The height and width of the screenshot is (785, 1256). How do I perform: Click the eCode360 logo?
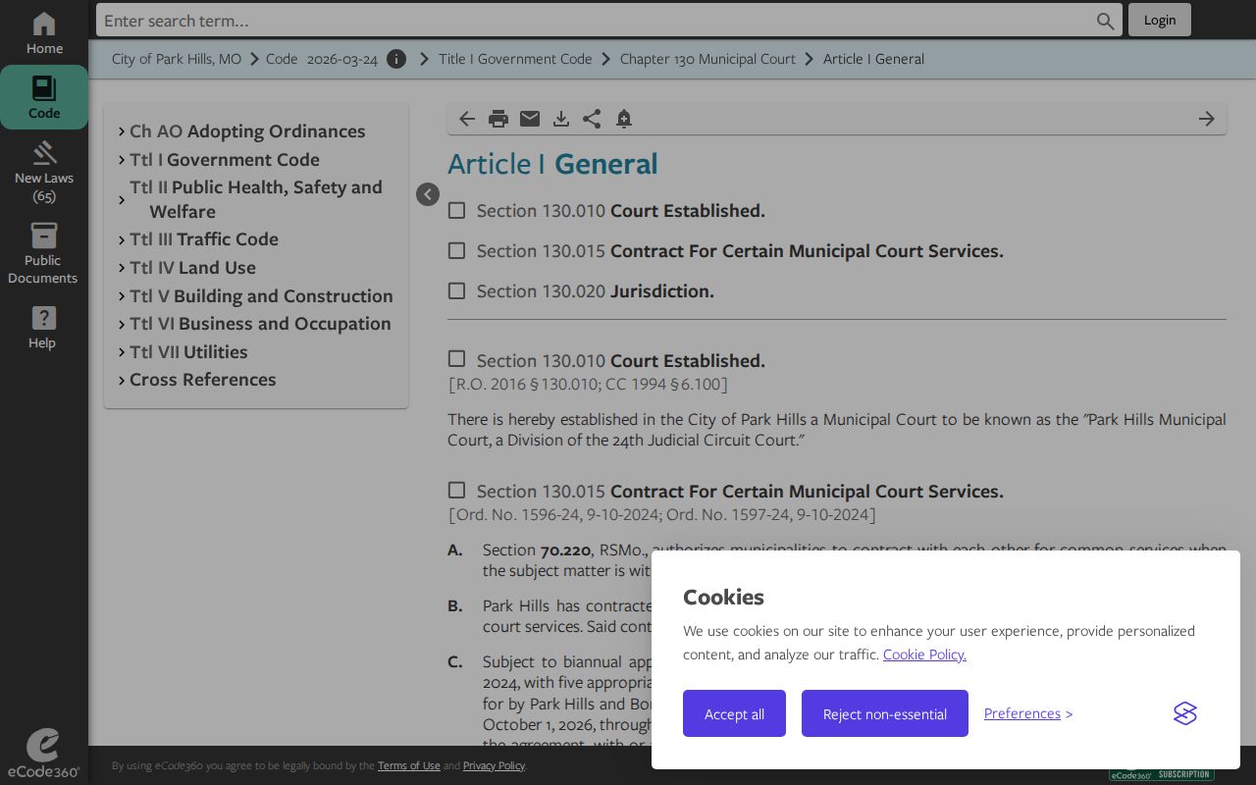tap(43, 754)
